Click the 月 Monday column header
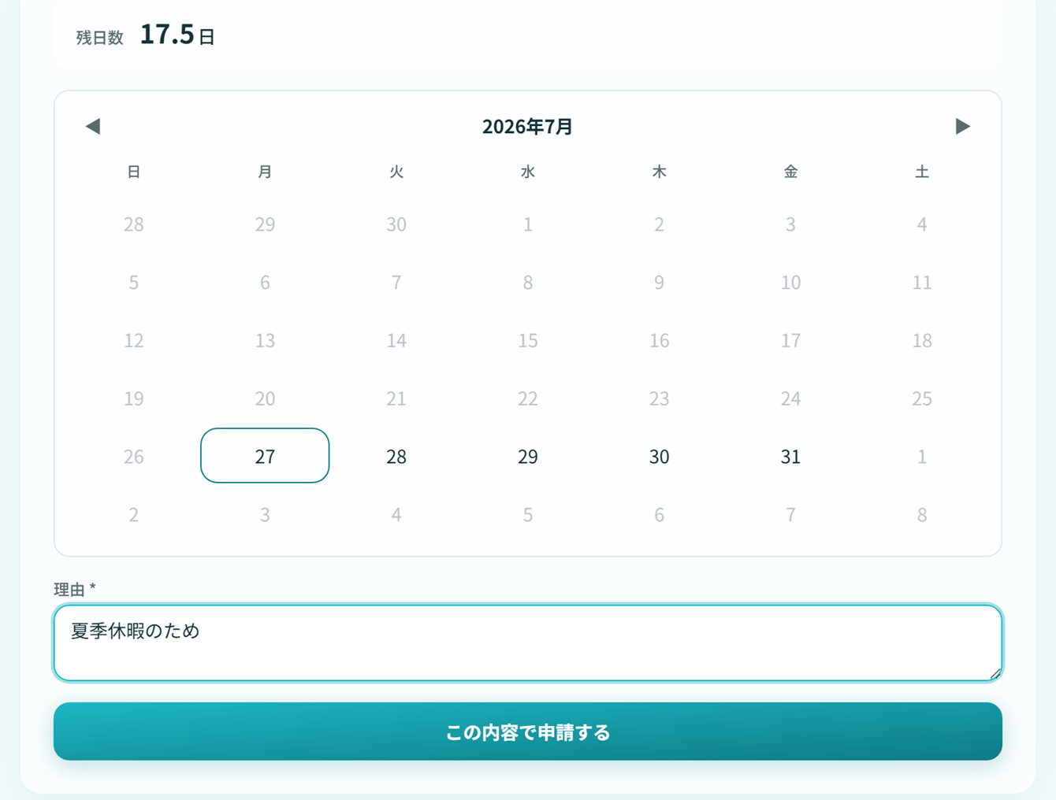 pyautogui.click(x=265, y=172)
